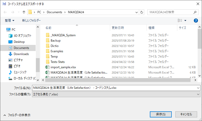This screenshot has height=121, width=202.
Task: Click the 保存(S) button
Action: click(x=161, y=114)
